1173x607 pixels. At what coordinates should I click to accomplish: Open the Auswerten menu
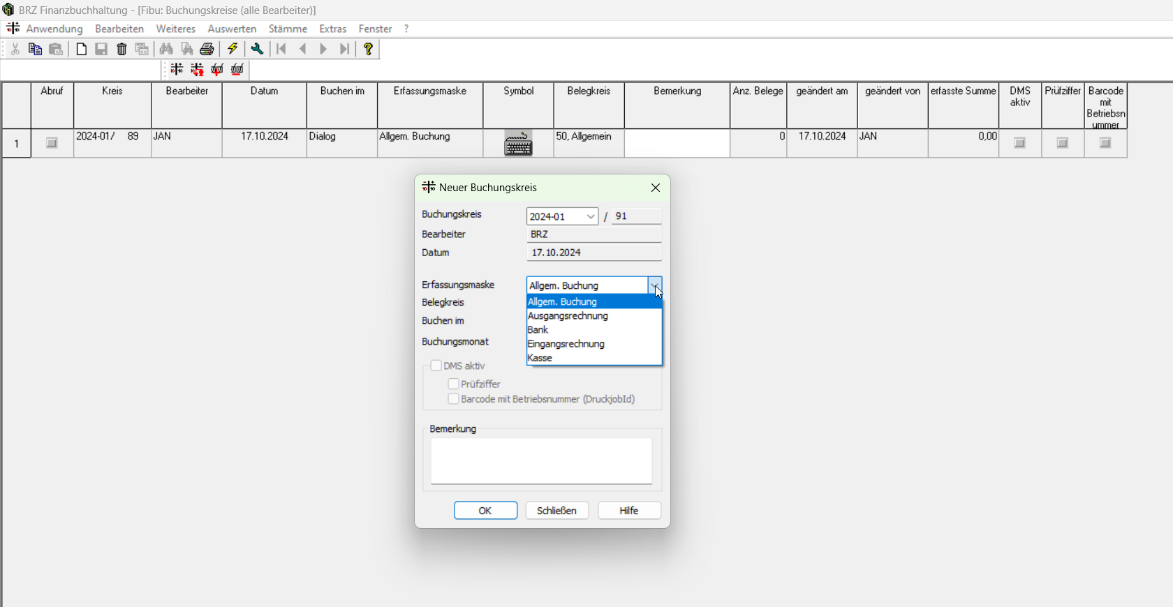coord(232,29)
